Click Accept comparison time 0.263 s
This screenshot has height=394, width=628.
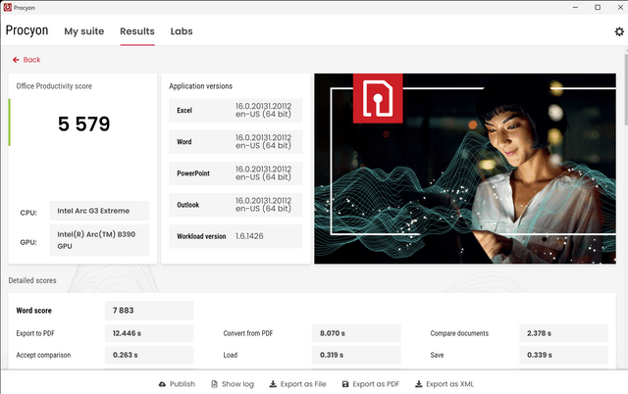pos(149,355)
